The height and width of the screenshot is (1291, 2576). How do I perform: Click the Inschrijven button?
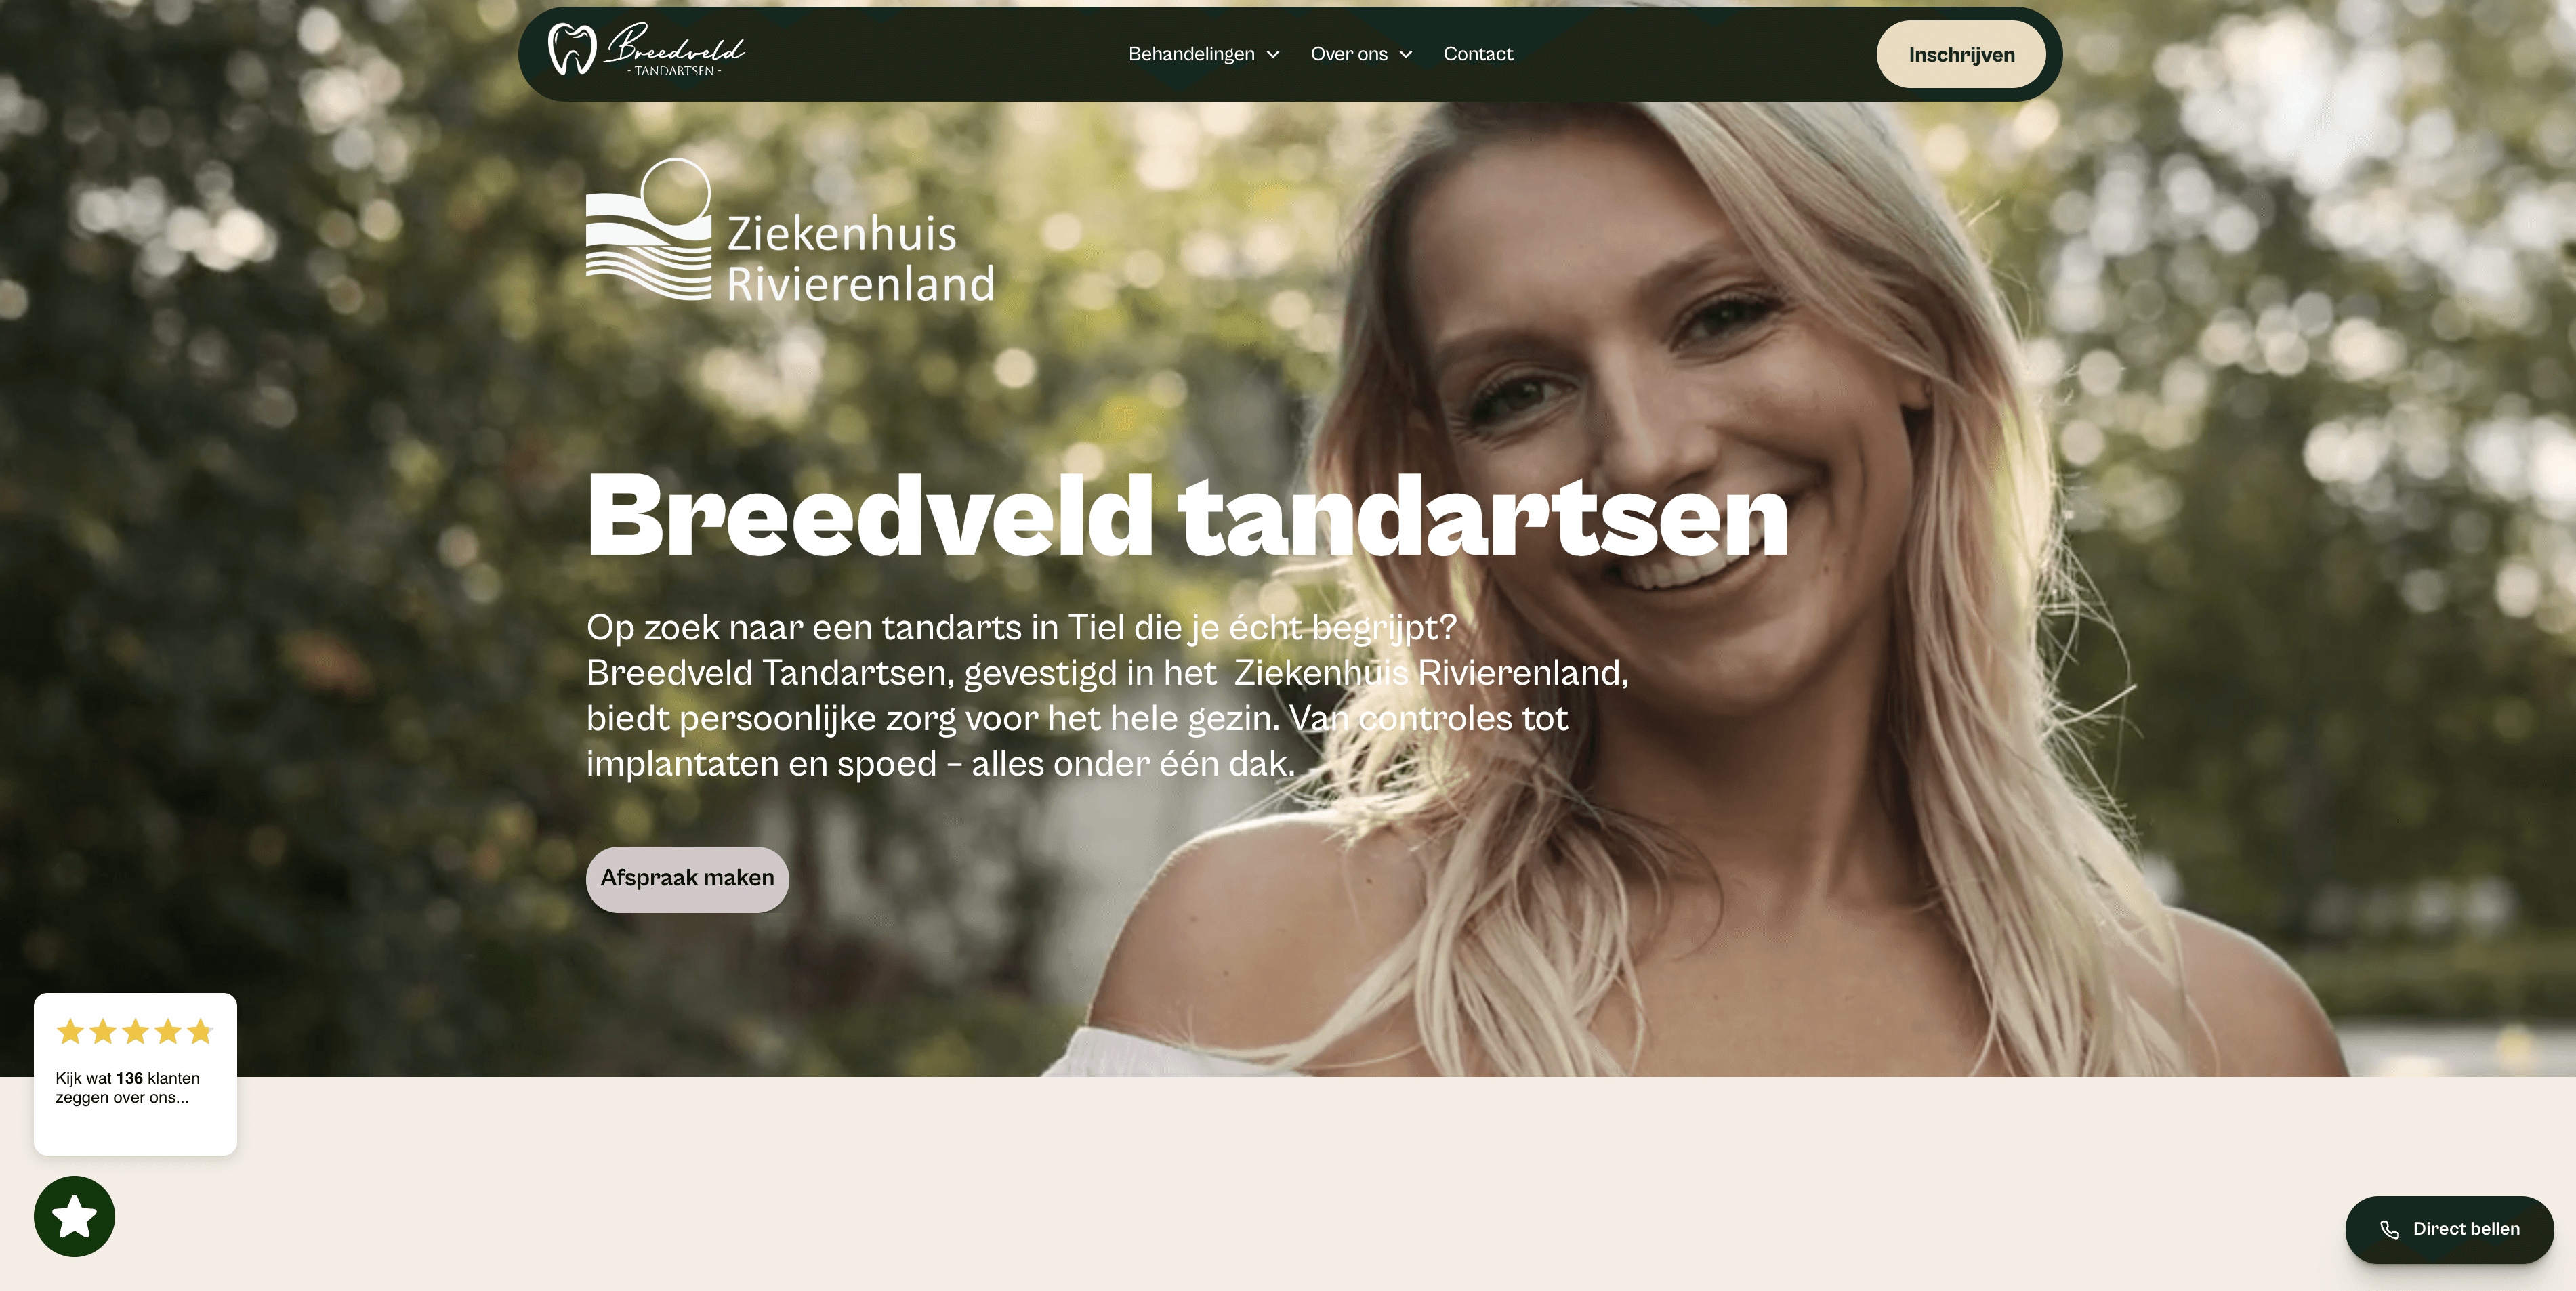tap(1961, 54)
